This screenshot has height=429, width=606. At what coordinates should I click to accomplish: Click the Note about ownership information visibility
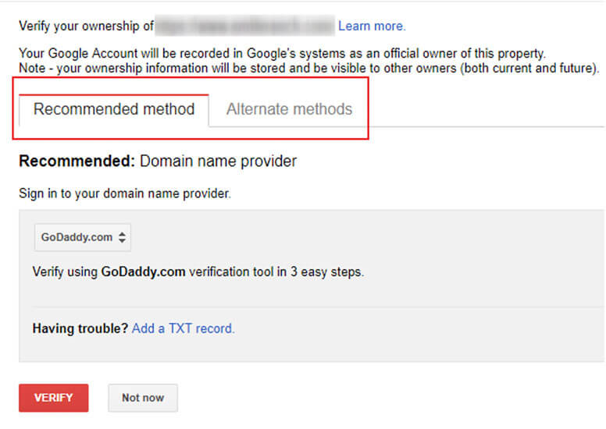click(308, 69)
